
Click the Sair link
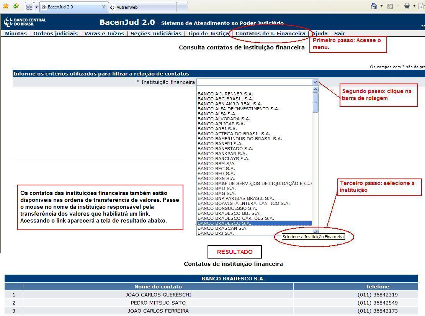pyautogui.click(x=339, y=33)
